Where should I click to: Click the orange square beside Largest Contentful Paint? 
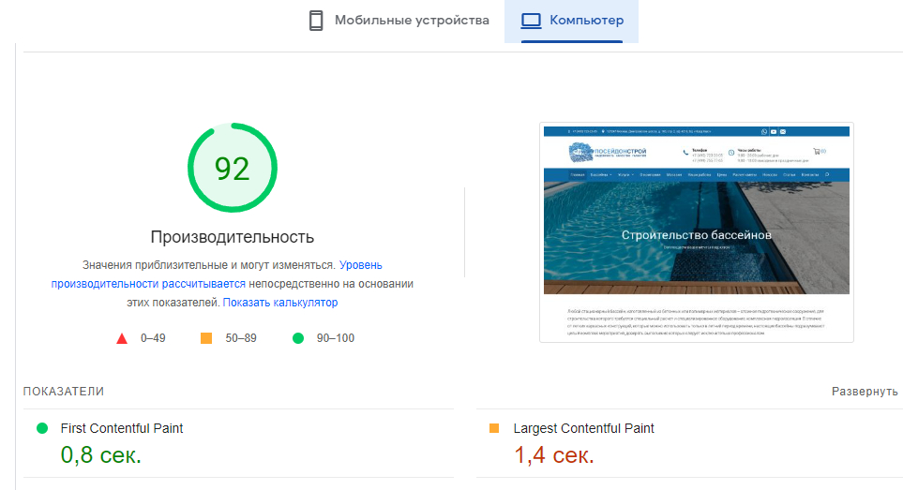[x=494, y=428]
